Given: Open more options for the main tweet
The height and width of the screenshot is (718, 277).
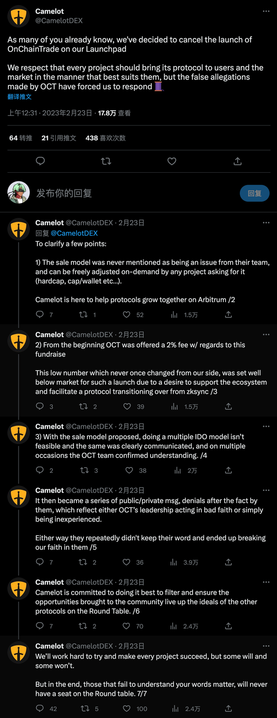Looking at the screenshot, I should pyautogui.click(x=266, y=11).
